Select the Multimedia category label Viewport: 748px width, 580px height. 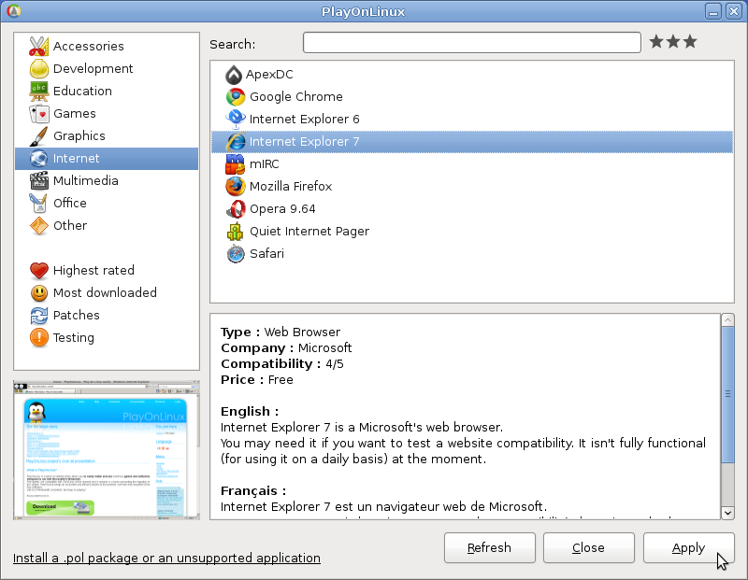coord(86,180)
